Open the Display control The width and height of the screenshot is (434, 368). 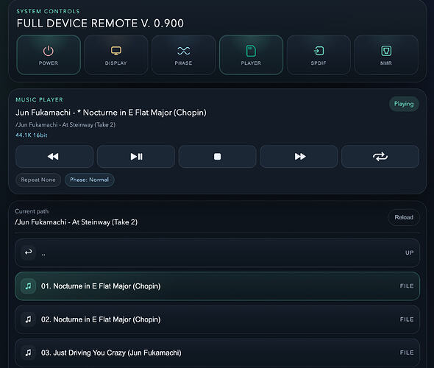click(x=116, y=55)
